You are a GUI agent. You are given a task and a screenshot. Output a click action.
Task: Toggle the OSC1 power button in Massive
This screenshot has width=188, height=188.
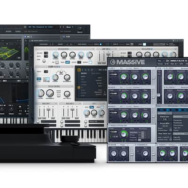pyautogui.click(x=109, y=69)
